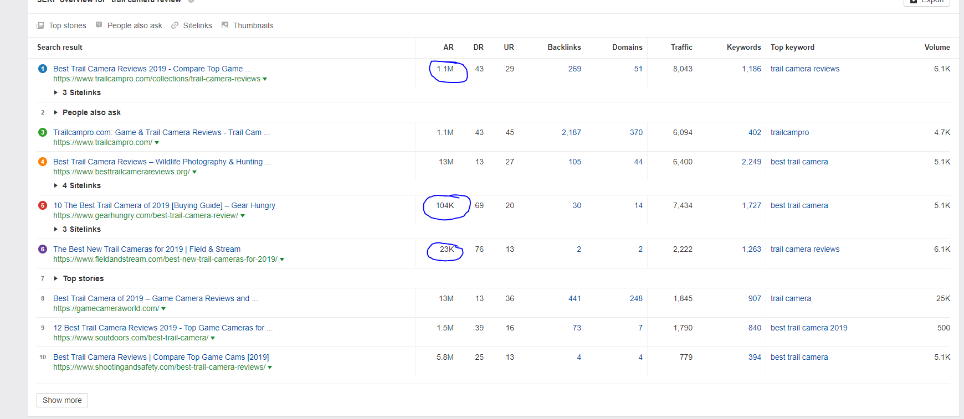The image size is (964, 419).
Task: Click referring domains count 370
Action: (x=636, y=132)
